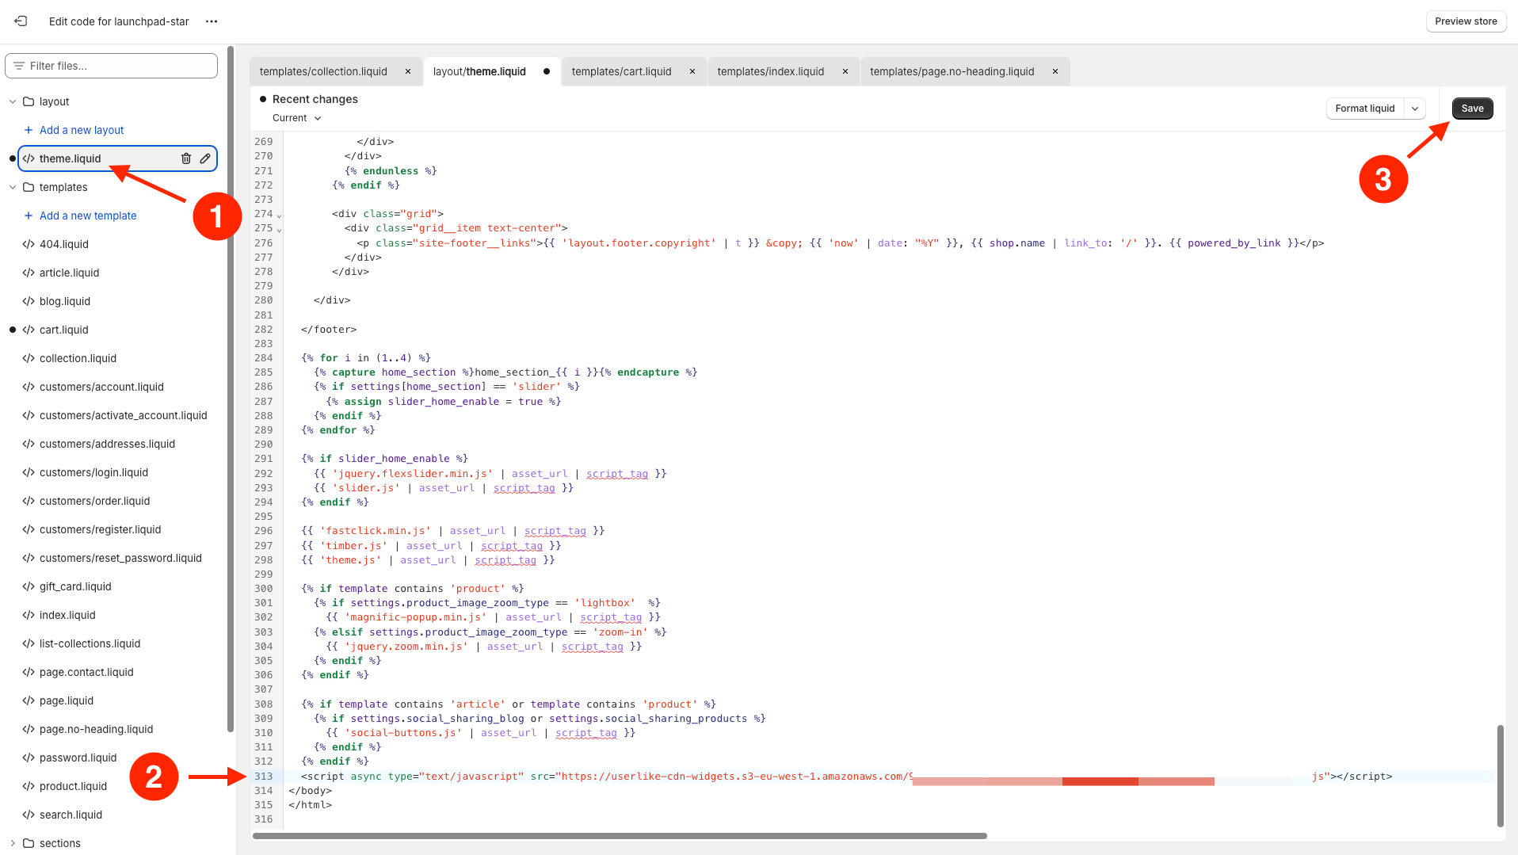Image resolution: width=1518 pixels, height=855 pixels.
Task: Close the templates/cart.liquid tab
Action: 692,71
